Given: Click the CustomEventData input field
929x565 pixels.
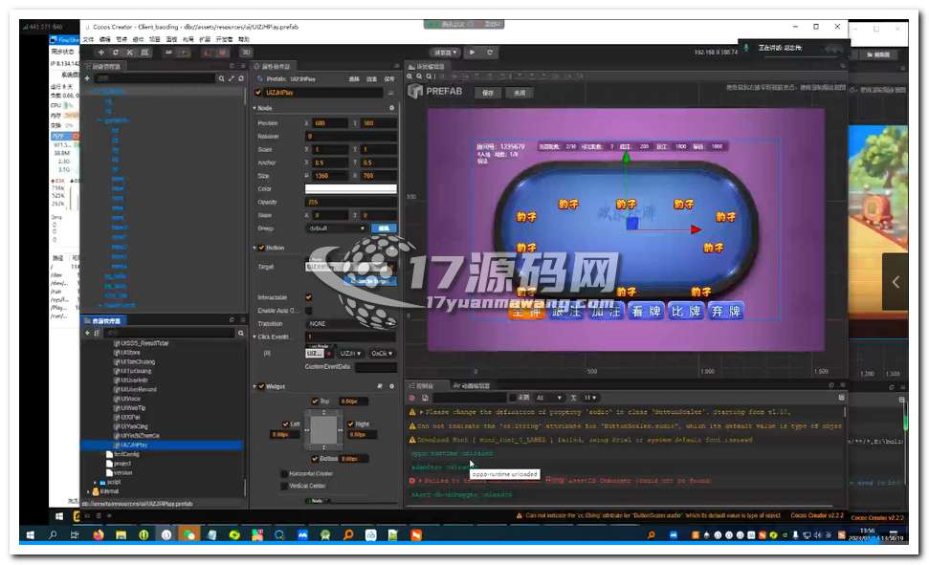Looking at the screenshot, I should (376, 367).
